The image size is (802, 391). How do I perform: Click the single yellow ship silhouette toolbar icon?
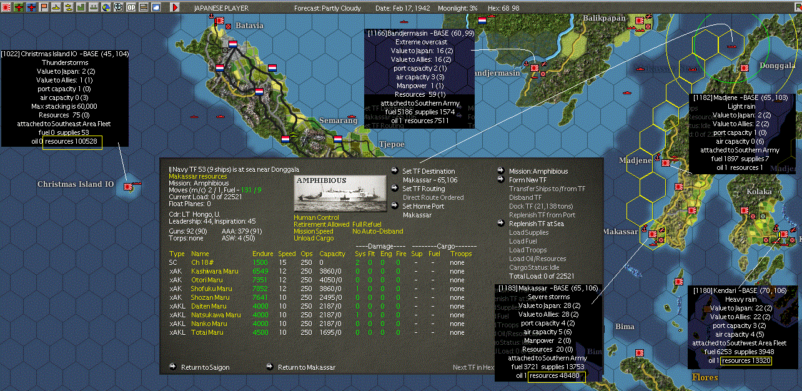point(56,7)
